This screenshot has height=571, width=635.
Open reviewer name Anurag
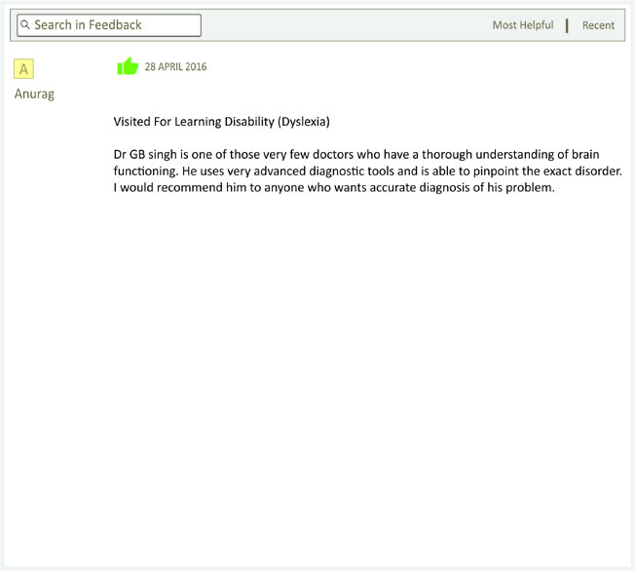[x=34, y=94]
